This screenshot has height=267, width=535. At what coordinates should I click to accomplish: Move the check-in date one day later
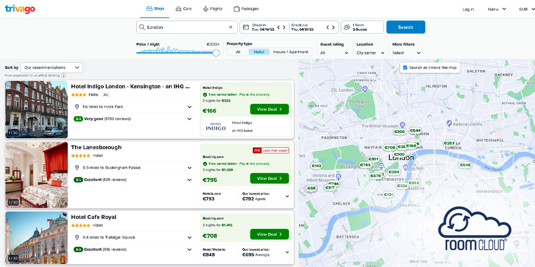[x=284, y=27]
